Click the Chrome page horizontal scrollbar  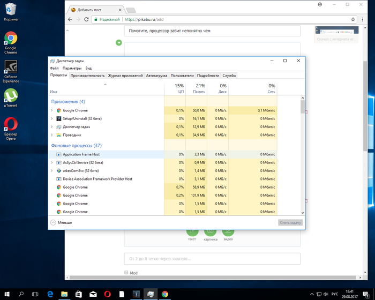pyautogui.click(x=213, y=277)
